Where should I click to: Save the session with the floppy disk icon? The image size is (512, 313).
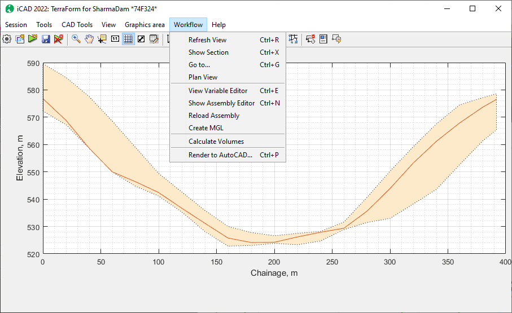point(46,39)
